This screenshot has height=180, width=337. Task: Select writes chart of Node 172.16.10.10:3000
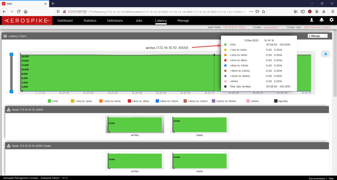coord(135,124)
